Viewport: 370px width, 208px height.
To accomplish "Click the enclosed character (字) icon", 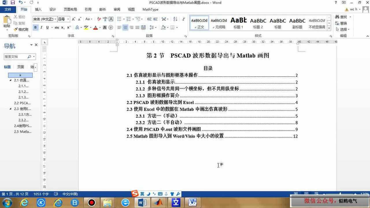I will pos(110,27).
